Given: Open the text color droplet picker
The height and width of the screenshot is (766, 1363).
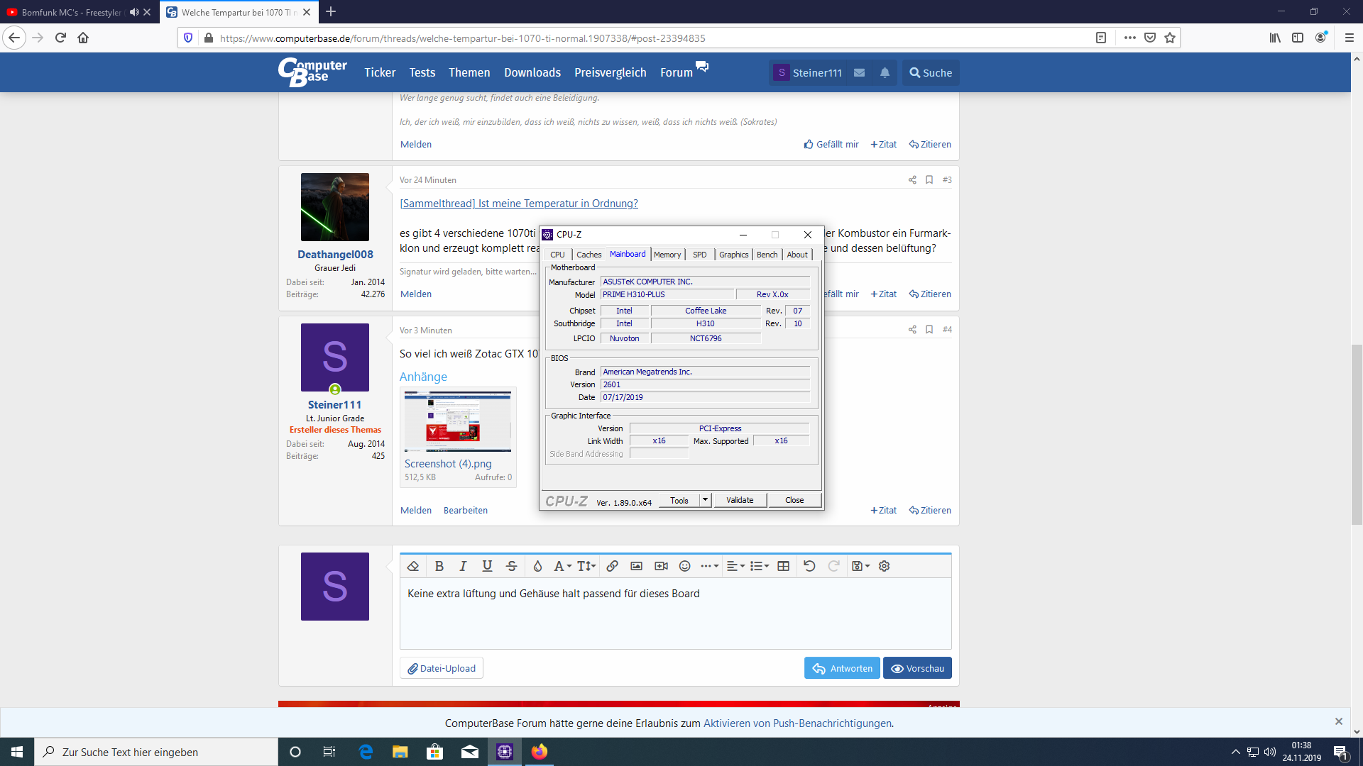Looking at the screenshot, I should [537, 566].
